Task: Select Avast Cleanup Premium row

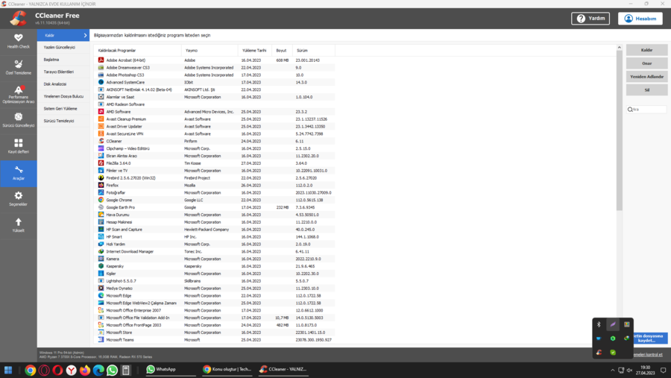Action: pyautogui.click(x=215, y=119)
